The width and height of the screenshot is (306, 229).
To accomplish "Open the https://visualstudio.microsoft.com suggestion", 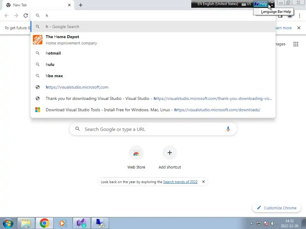I will tap(153, 87).
